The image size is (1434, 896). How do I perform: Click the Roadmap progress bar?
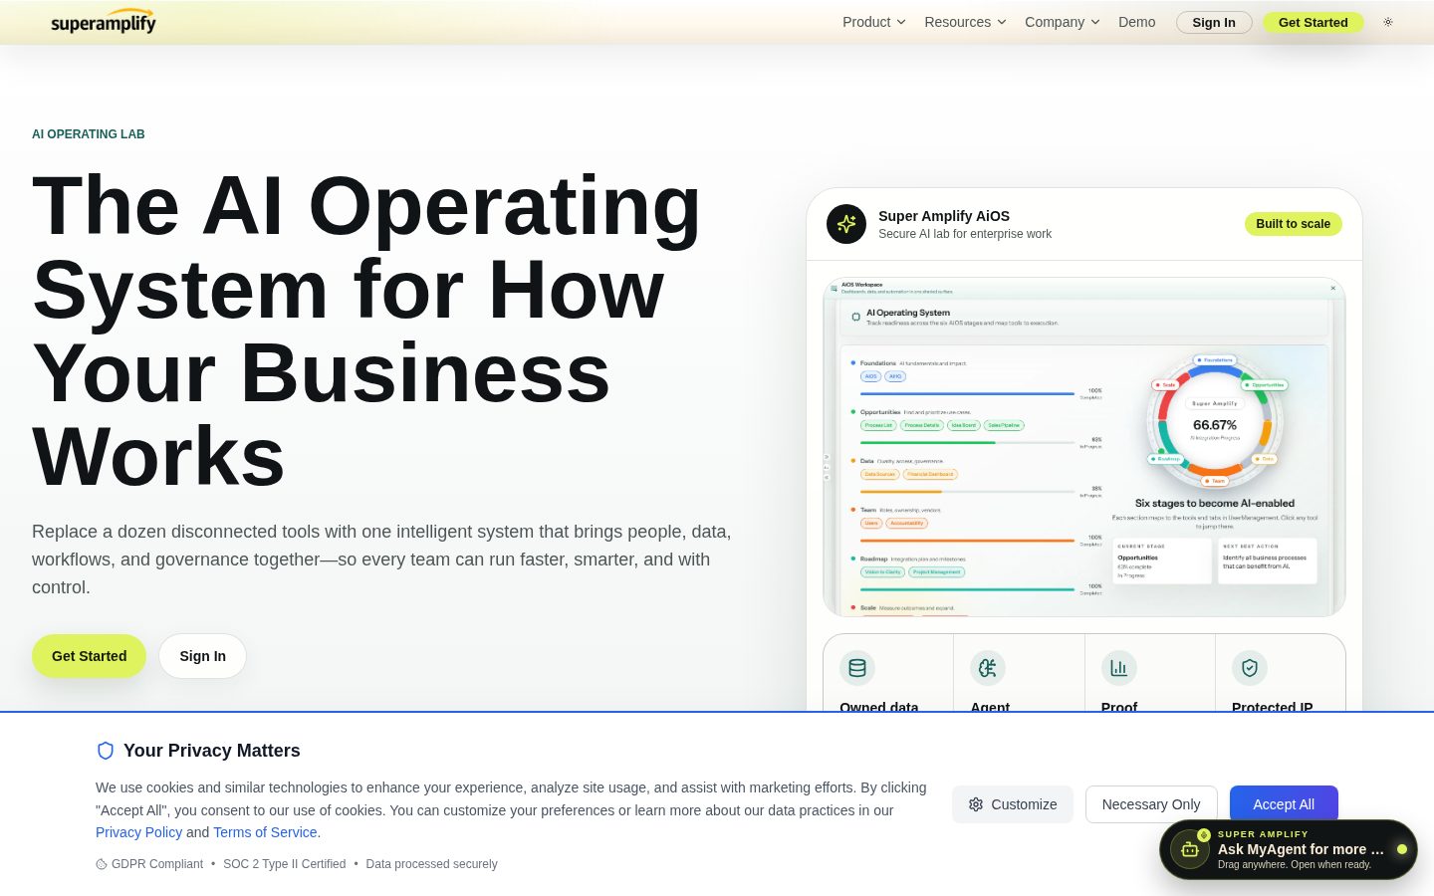[967, 589]
